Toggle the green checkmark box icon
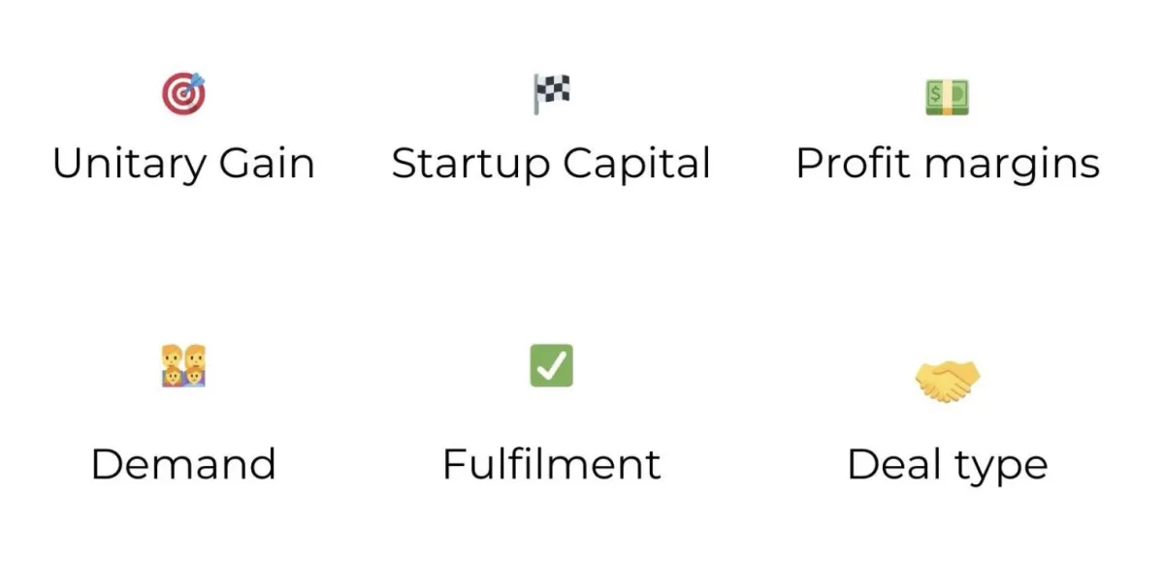 [551, 365]
